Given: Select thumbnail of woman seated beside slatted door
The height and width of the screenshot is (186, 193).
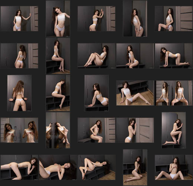Looking at the screenshot, I should 96,130.
